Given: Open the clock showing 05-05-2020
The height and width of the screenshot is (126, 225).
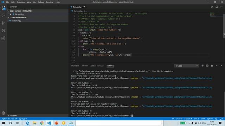Looking at the screenshot, I should coord(212,123).
